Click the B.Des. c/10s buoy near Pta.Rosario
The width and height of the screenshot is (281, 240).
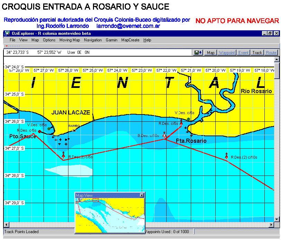(164, 134)
